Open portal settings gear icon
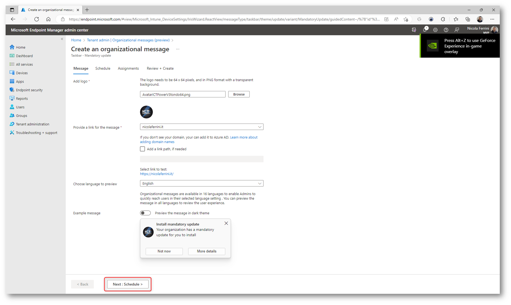511x305 pixels. pyautogui.click(x=435, y=30)
